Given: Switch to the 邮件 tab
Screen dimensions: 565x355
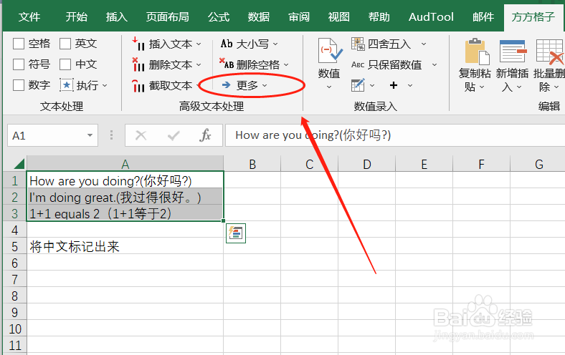Looking at the screenshot, I should click(483, 17).
